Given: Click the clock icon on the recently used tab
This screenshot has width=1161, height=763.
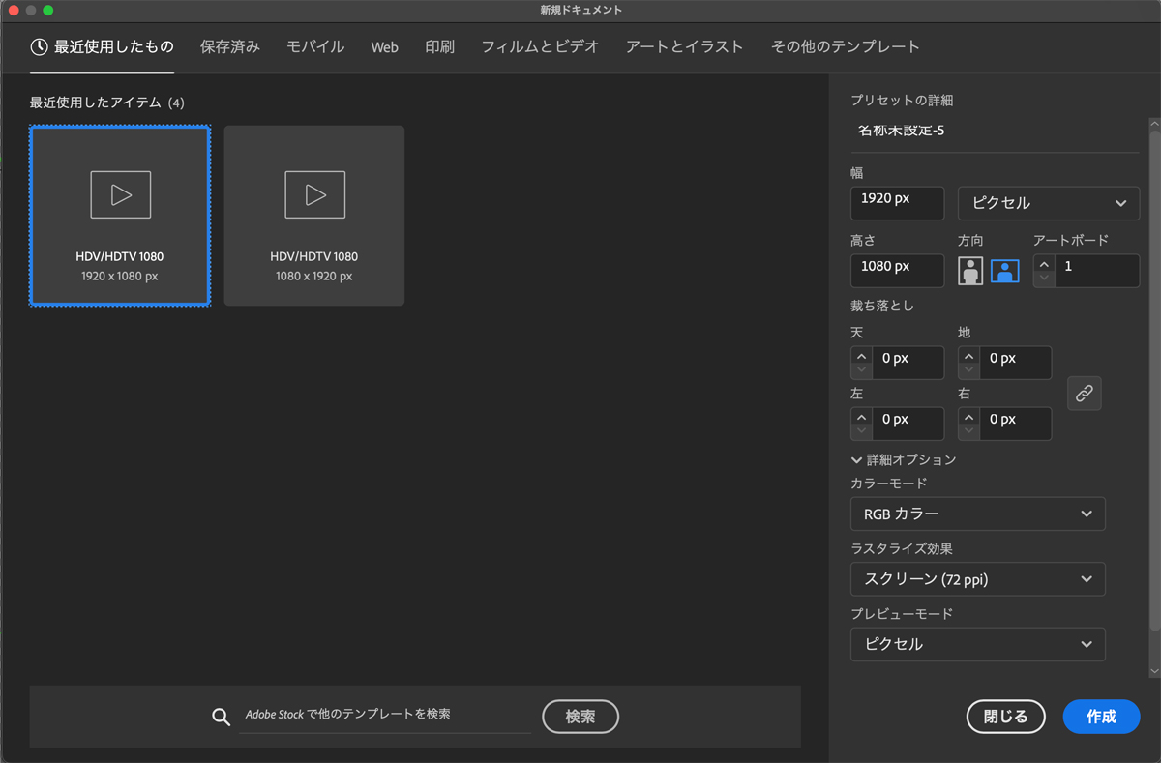Looking at the screenshot, I should click(x=40, y=46).
